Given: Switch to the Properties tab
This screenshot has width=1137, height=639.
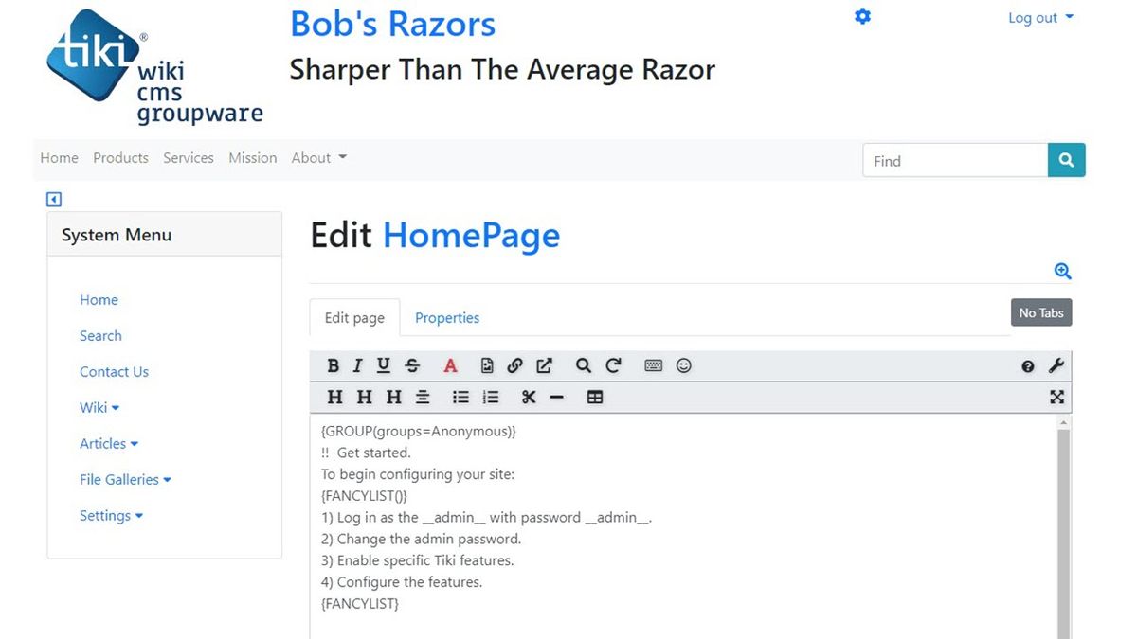Looking at the screenshot, I should click(447, 317).
